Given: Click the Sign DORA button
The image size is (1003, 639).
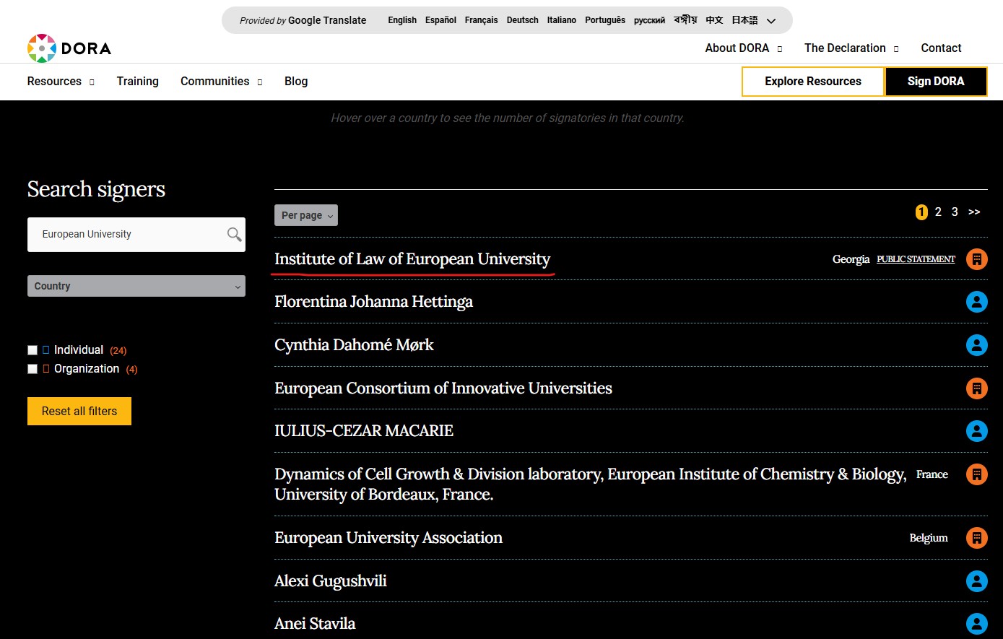Looking at the screenshot, I should tap(936, 82).
